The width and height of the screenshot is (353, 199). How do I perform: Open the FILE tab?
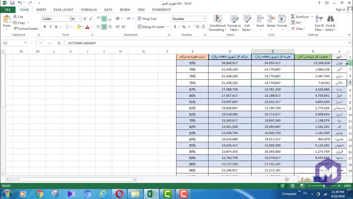click(7, 10)
